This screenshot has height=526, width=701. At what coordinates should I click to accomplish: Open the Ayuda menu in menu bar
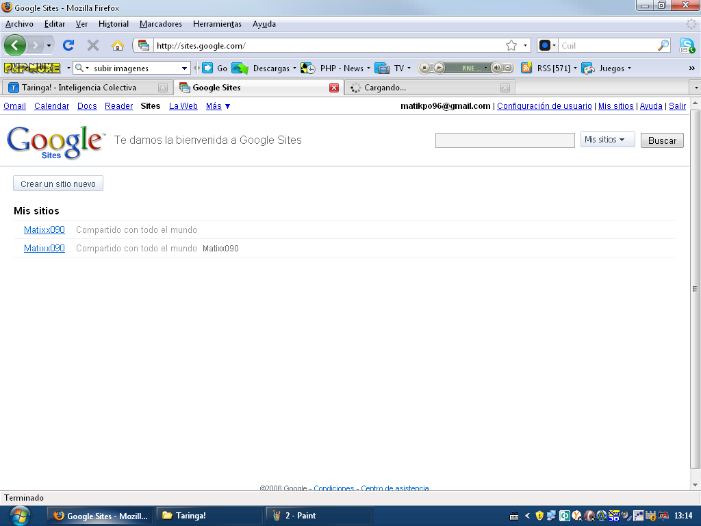tap(264, 24)
